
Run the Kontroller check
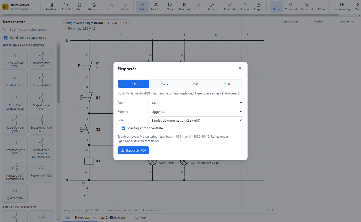tap(230, 7)
